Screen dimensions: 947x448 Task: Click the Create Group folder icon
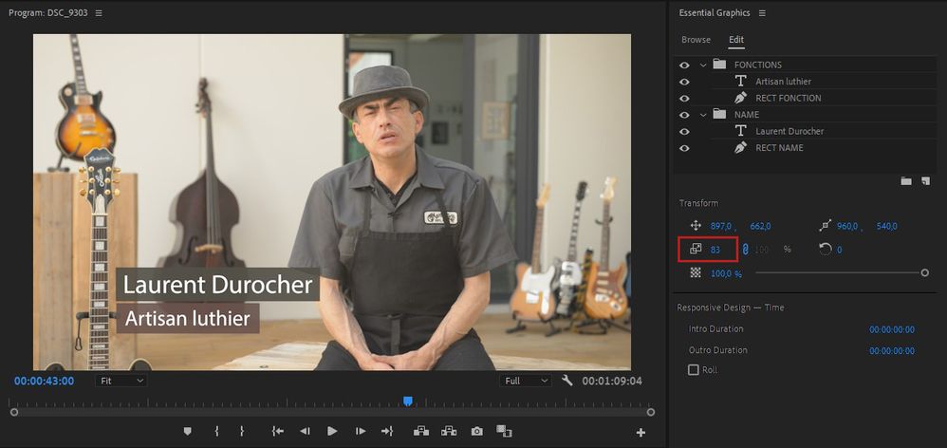click(x=906, y=180)
